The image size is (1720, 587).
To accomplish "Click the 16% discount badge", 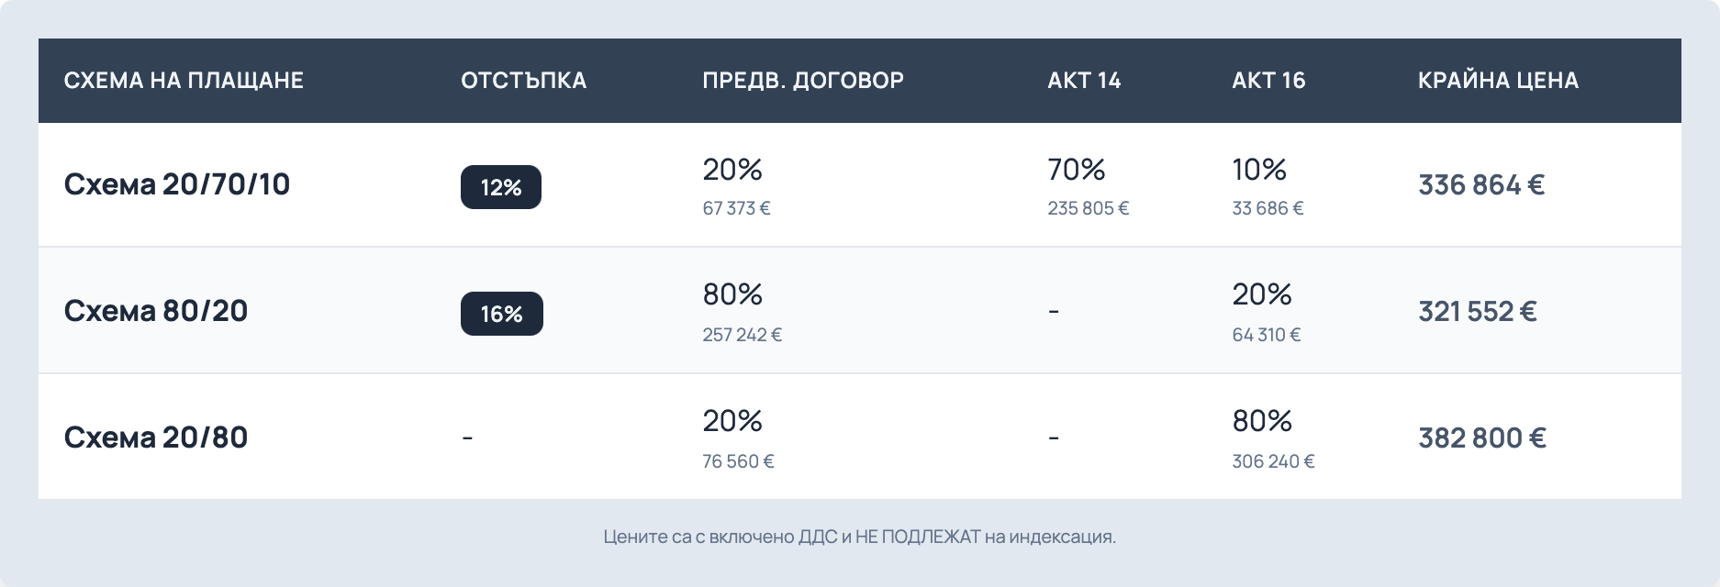I will tap(501, 314).
